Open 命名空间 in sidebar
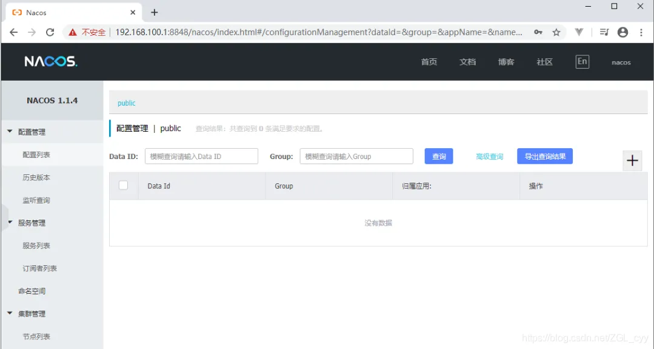The width and height of the screenshot is (654, 349). pos(32,291)
